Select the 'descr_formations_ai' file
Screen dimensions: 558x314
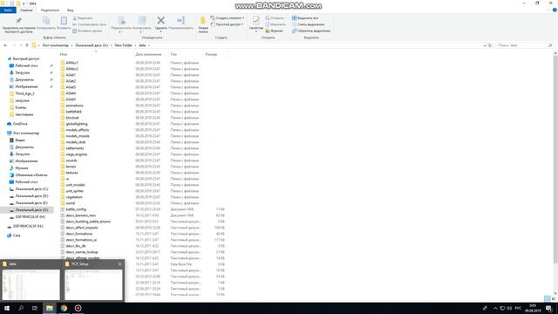(81, 240)
